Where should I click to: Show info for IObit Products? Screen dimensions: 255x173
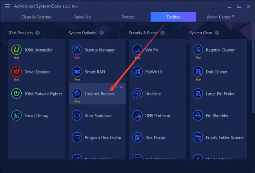38,33
